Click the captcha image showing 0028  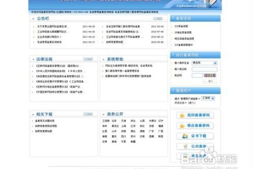click(x=210, y=75)
